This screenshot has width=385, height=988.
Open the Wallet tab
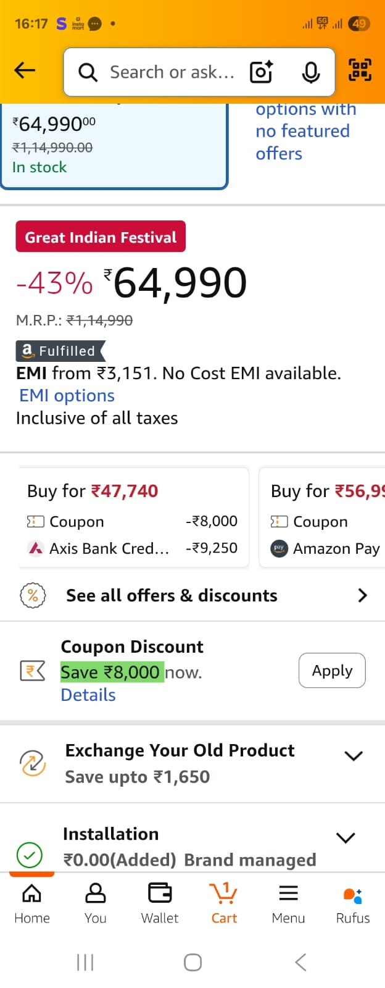click(x=160, y=904)
